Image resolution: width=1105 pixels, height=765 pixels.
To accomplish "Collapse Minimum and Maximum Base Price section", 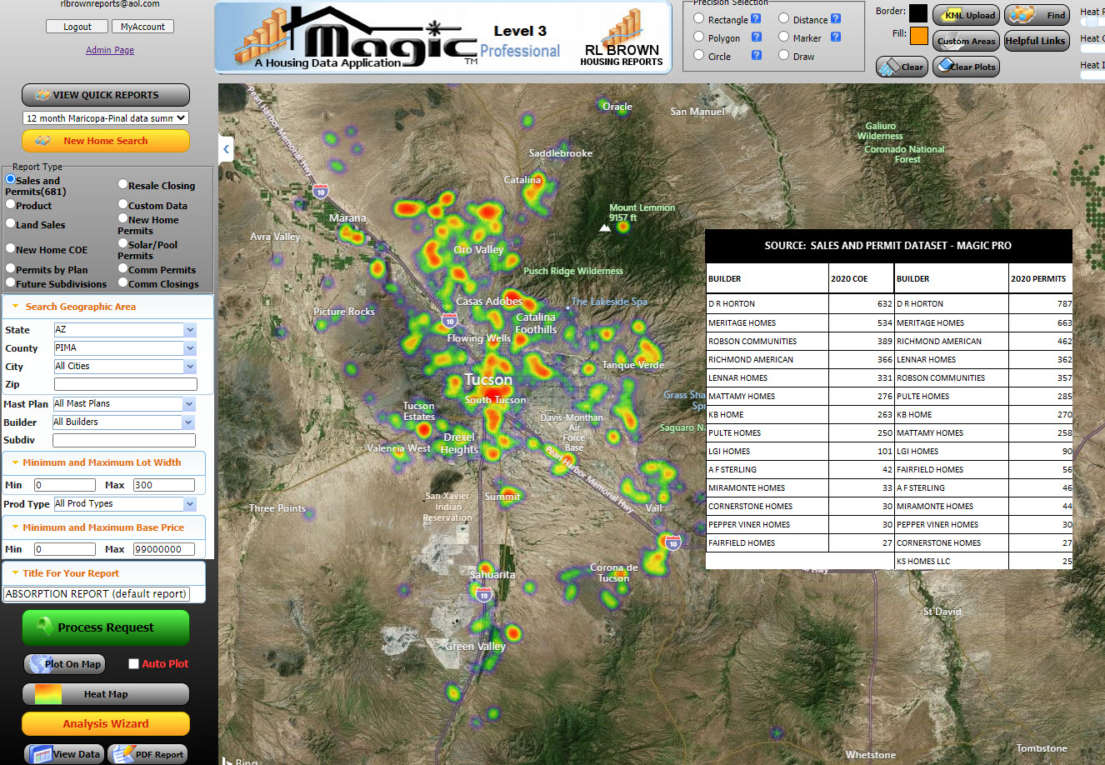I will 15,527.
